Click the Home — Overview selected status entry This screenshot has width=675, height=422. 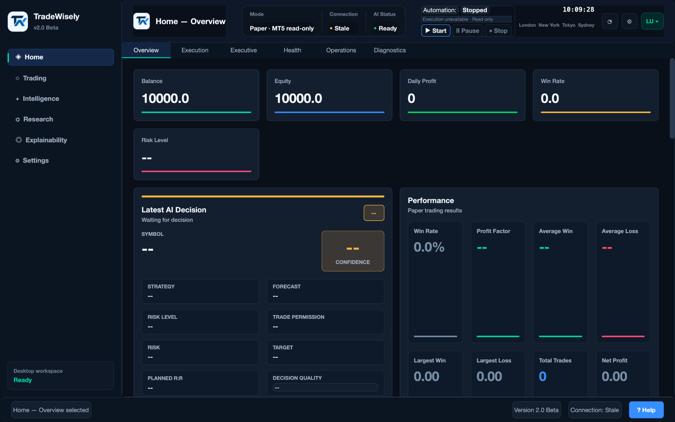coord(51,410)
